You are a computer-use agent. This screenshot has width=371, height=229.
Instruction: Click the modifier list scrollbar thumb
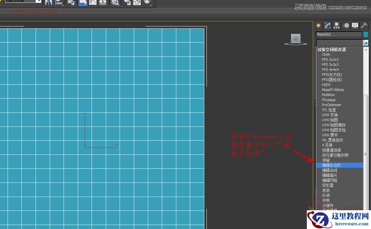pos(366,153)
